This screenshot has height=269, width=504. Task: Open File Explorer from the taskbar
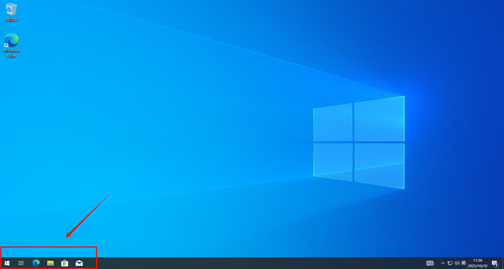pos(50,263)
